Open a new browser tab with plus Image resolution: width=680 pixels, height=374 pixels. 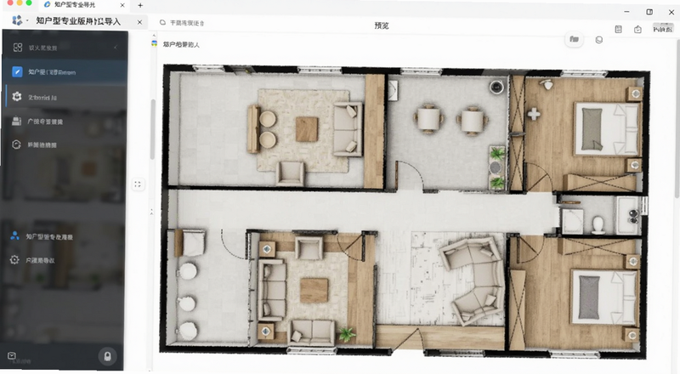(x=140, y=5)
